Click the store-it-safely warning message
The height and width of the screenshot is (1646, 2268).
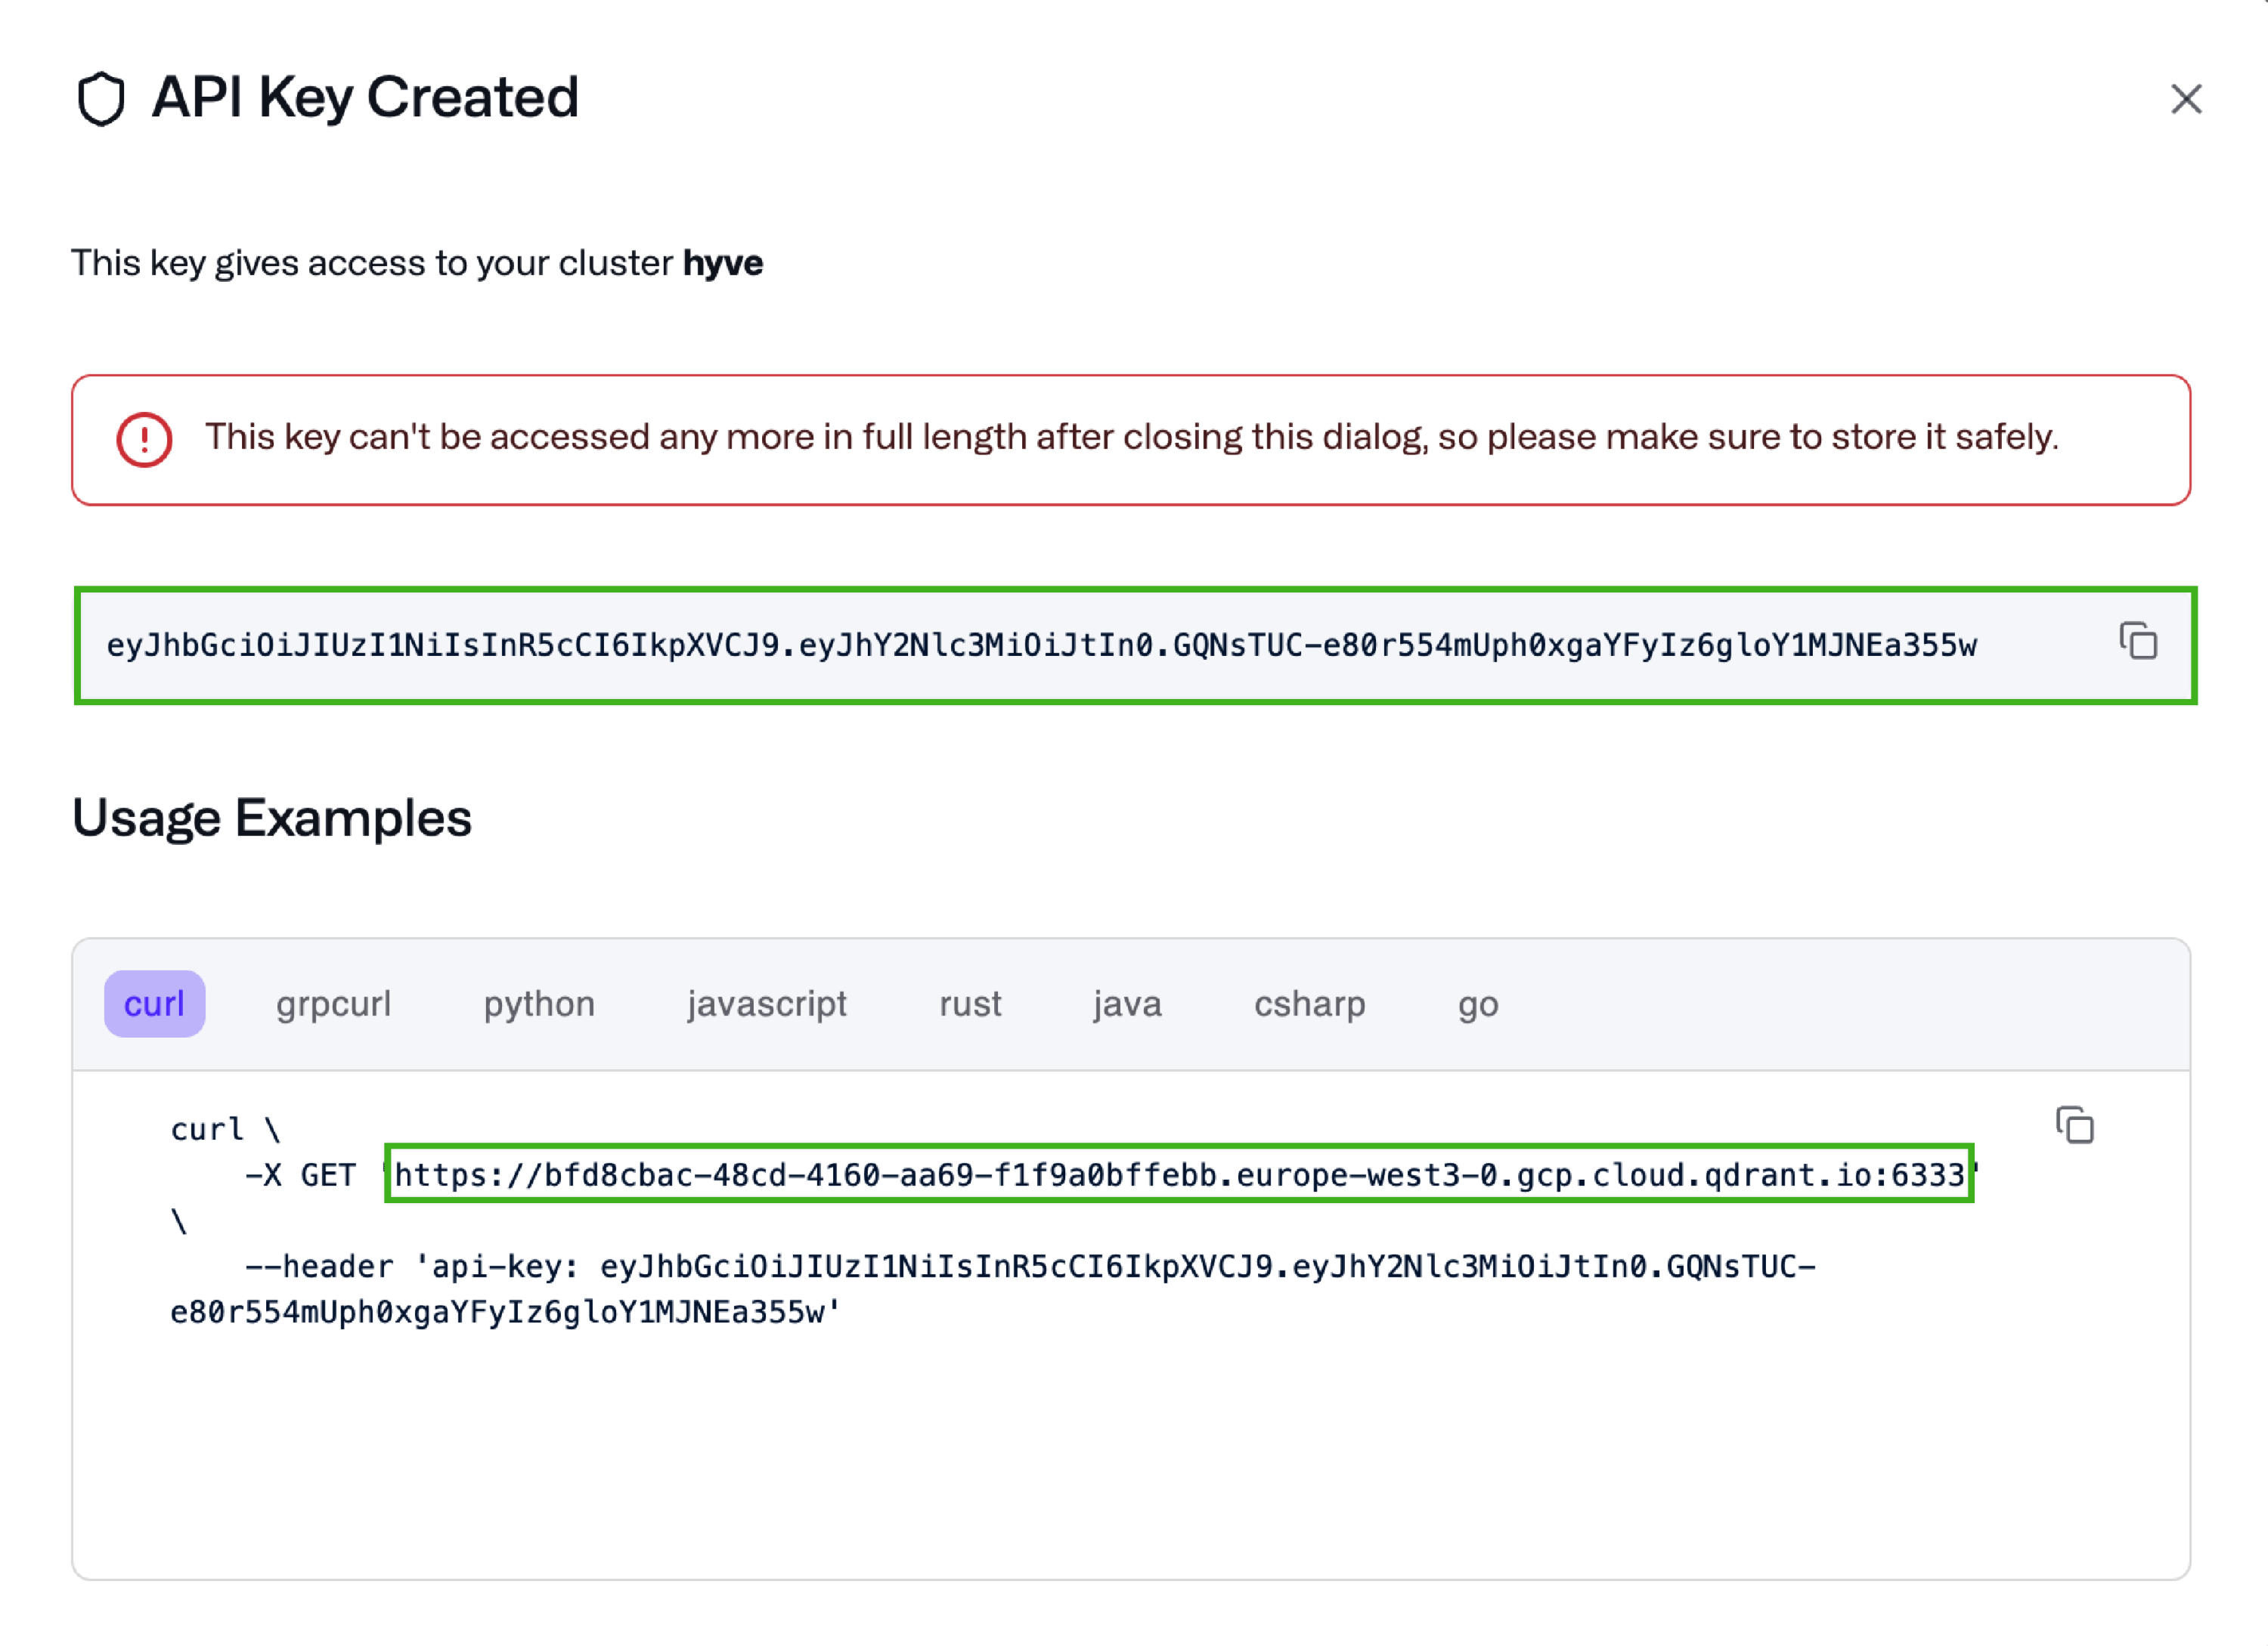(1130, 437)
